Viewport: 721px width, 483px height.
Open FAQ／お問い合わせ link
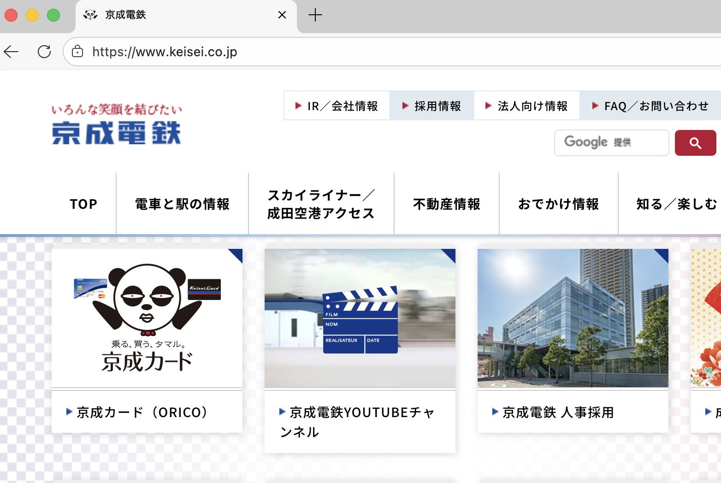650,106
